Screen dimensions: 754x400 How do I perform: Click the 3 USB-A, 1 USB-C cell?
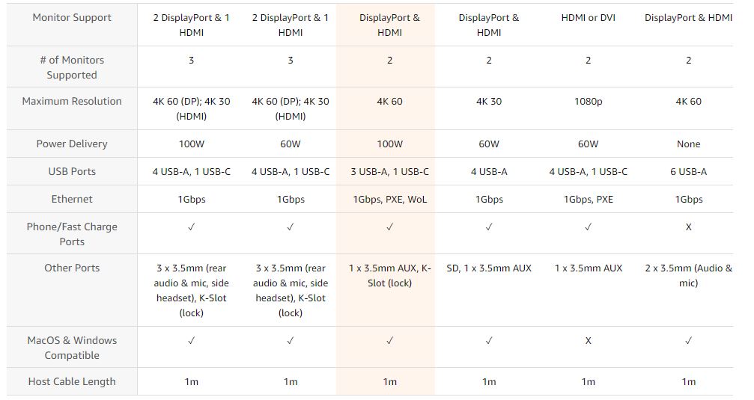click(x=389, y=171)
